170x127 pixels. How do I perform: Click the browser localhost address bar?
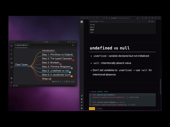[x=119, y=18]
